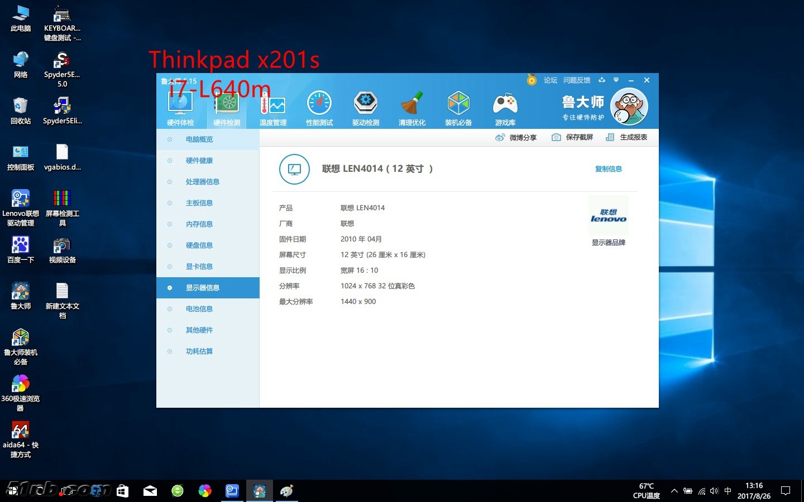
Task: Open aida64 shortcut on the desktop
Action: click(21, 439)
